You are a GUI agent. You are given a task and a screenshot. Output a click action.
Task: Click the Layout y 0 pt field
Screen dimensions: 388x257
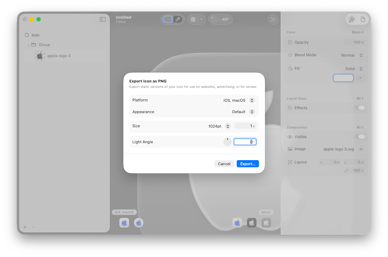[x=354, y=162]
